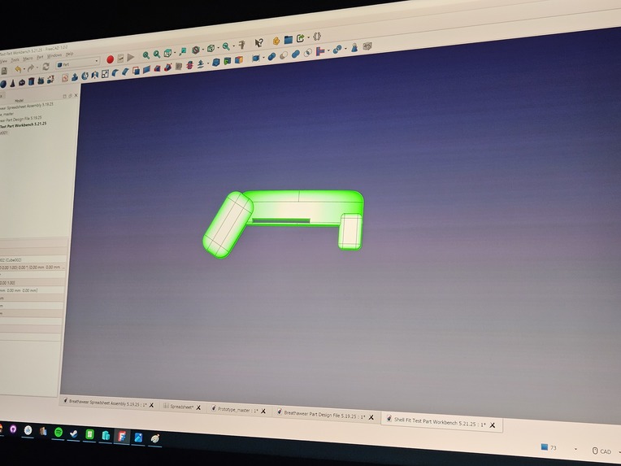Switch to the Spreadsheet tab
Screen dimensions: 621x466
point(181,407)
